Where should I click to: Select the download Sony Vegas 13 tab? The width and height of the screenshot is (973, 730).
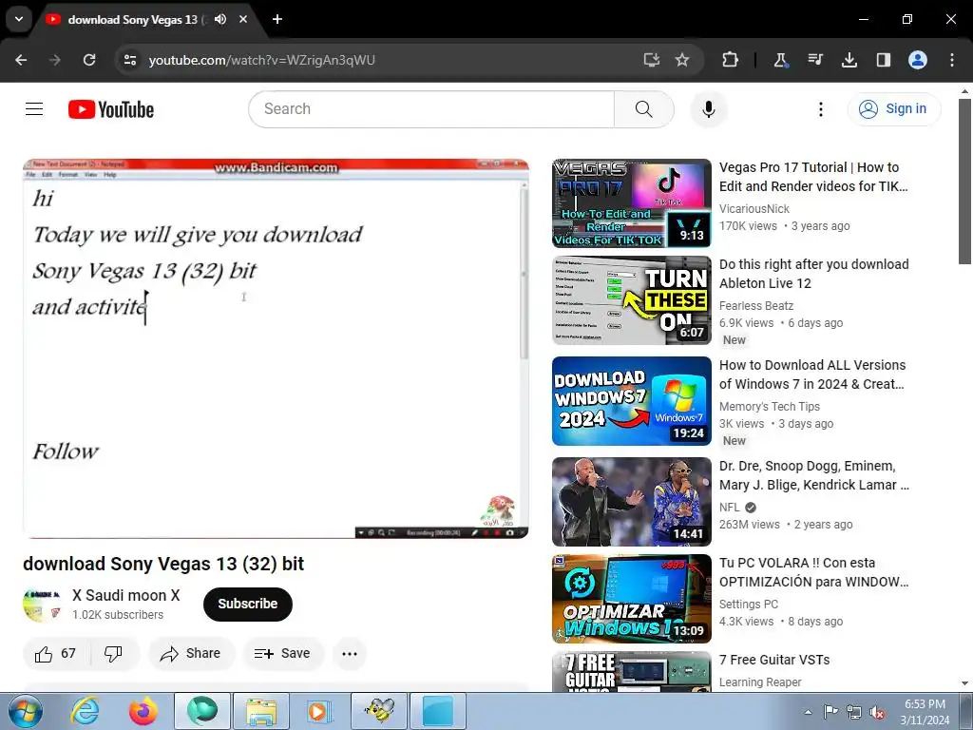coord(132,19)
